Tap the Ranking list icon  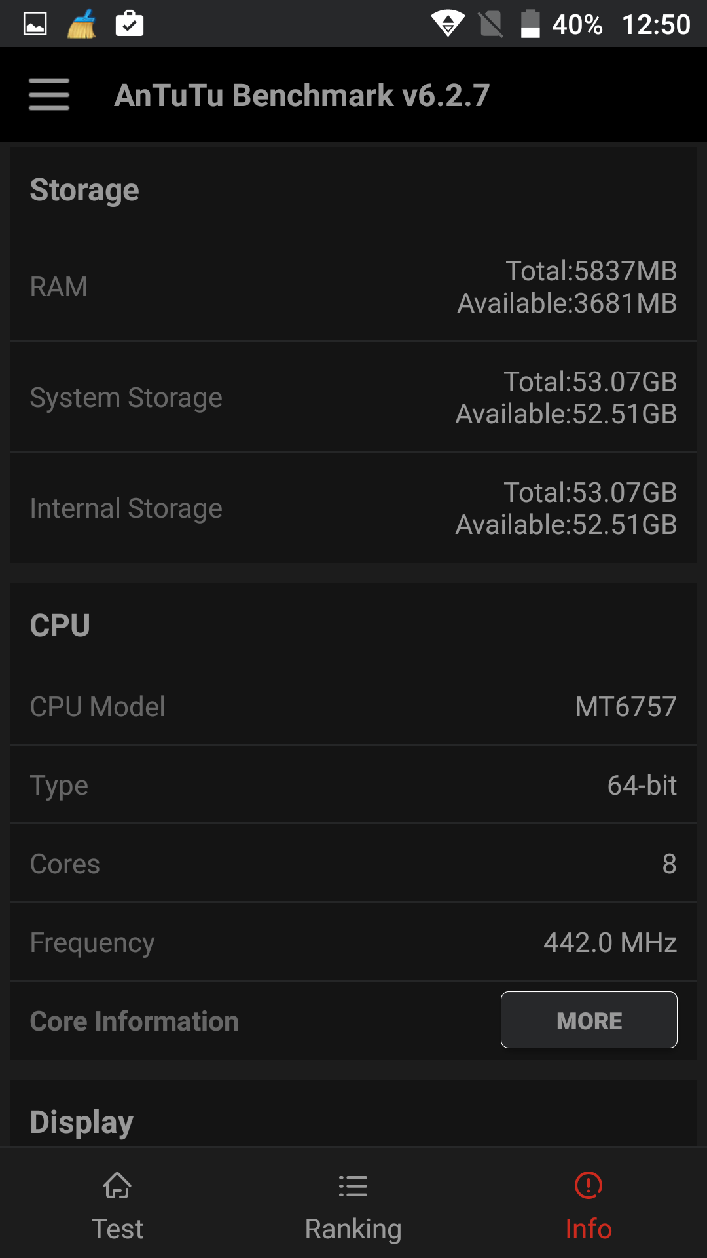tap(353, 1186)
